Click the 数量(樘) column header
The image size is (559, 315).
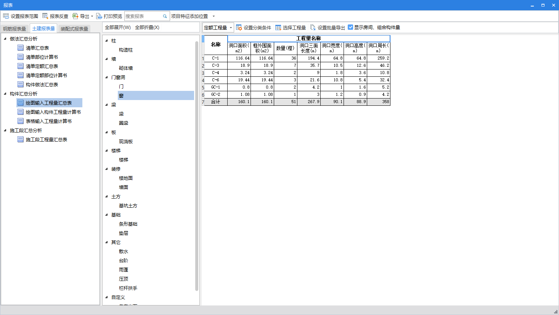[x=285, y=48]
